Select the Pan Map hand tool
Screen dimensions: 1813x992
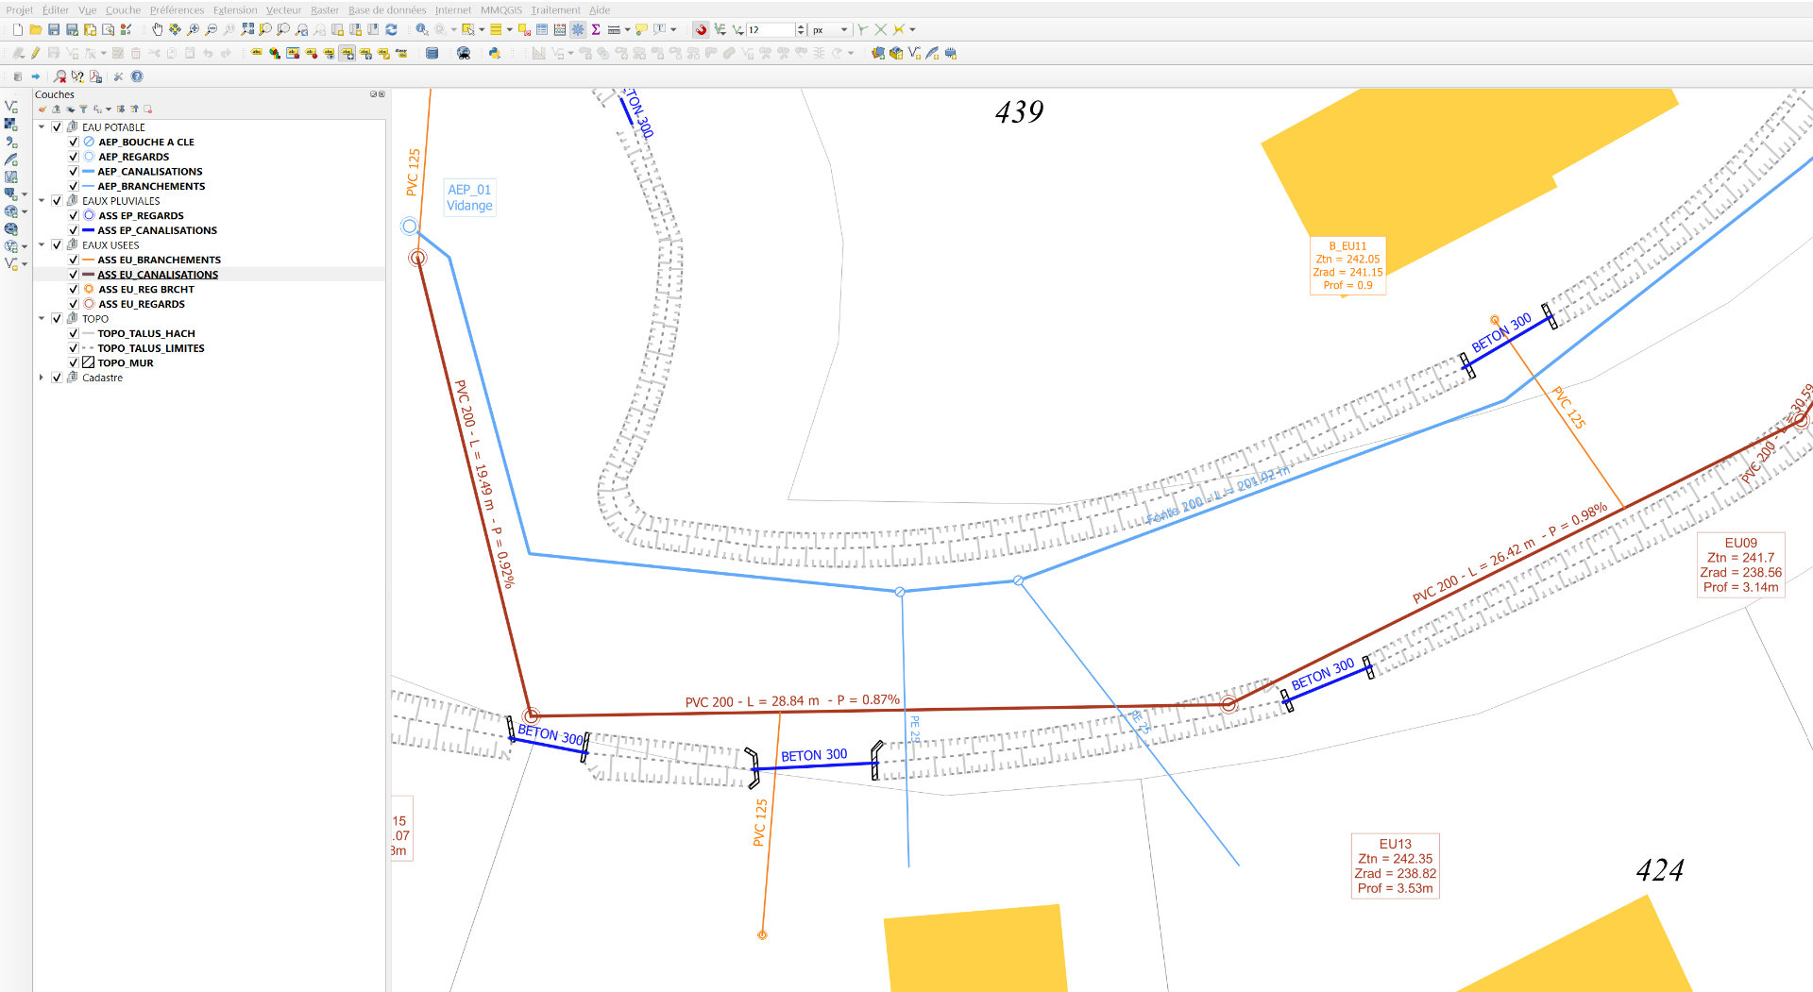(x=157, y=30)
